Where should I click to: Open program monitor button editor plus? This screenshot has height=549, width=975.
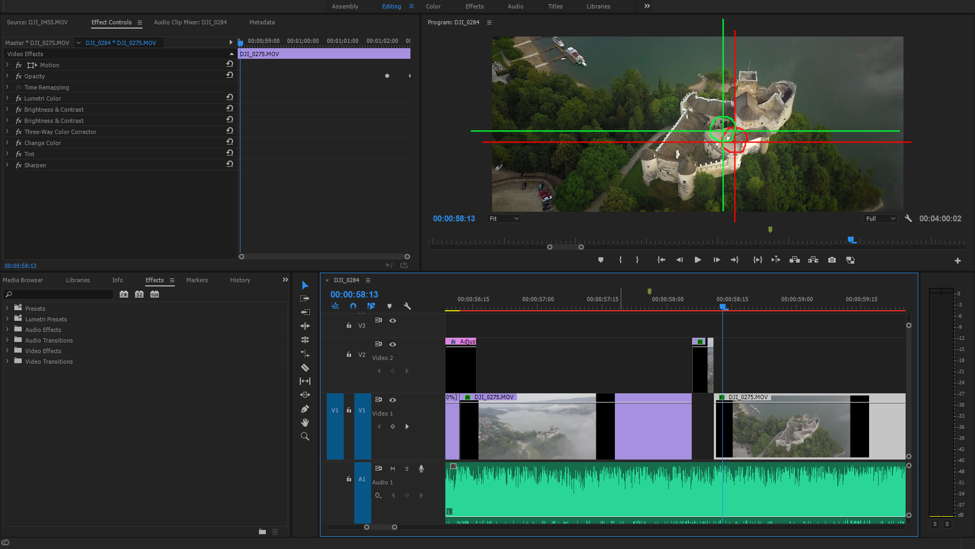pos(958,260)
